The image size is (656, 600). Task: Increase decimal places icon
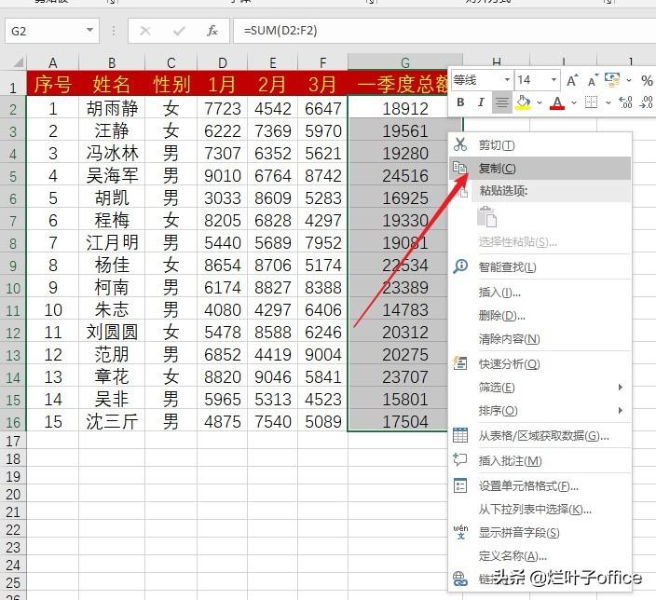click(x=625, y=102)
